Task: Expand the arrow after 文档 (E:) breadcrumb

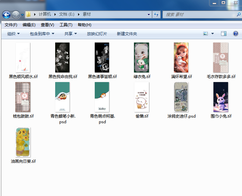Action: click(79, 15)
